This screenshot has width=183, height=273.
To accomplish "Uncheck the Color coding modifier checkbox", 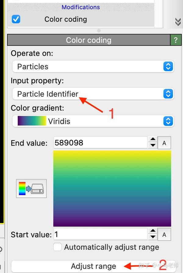I will point(16,19).
